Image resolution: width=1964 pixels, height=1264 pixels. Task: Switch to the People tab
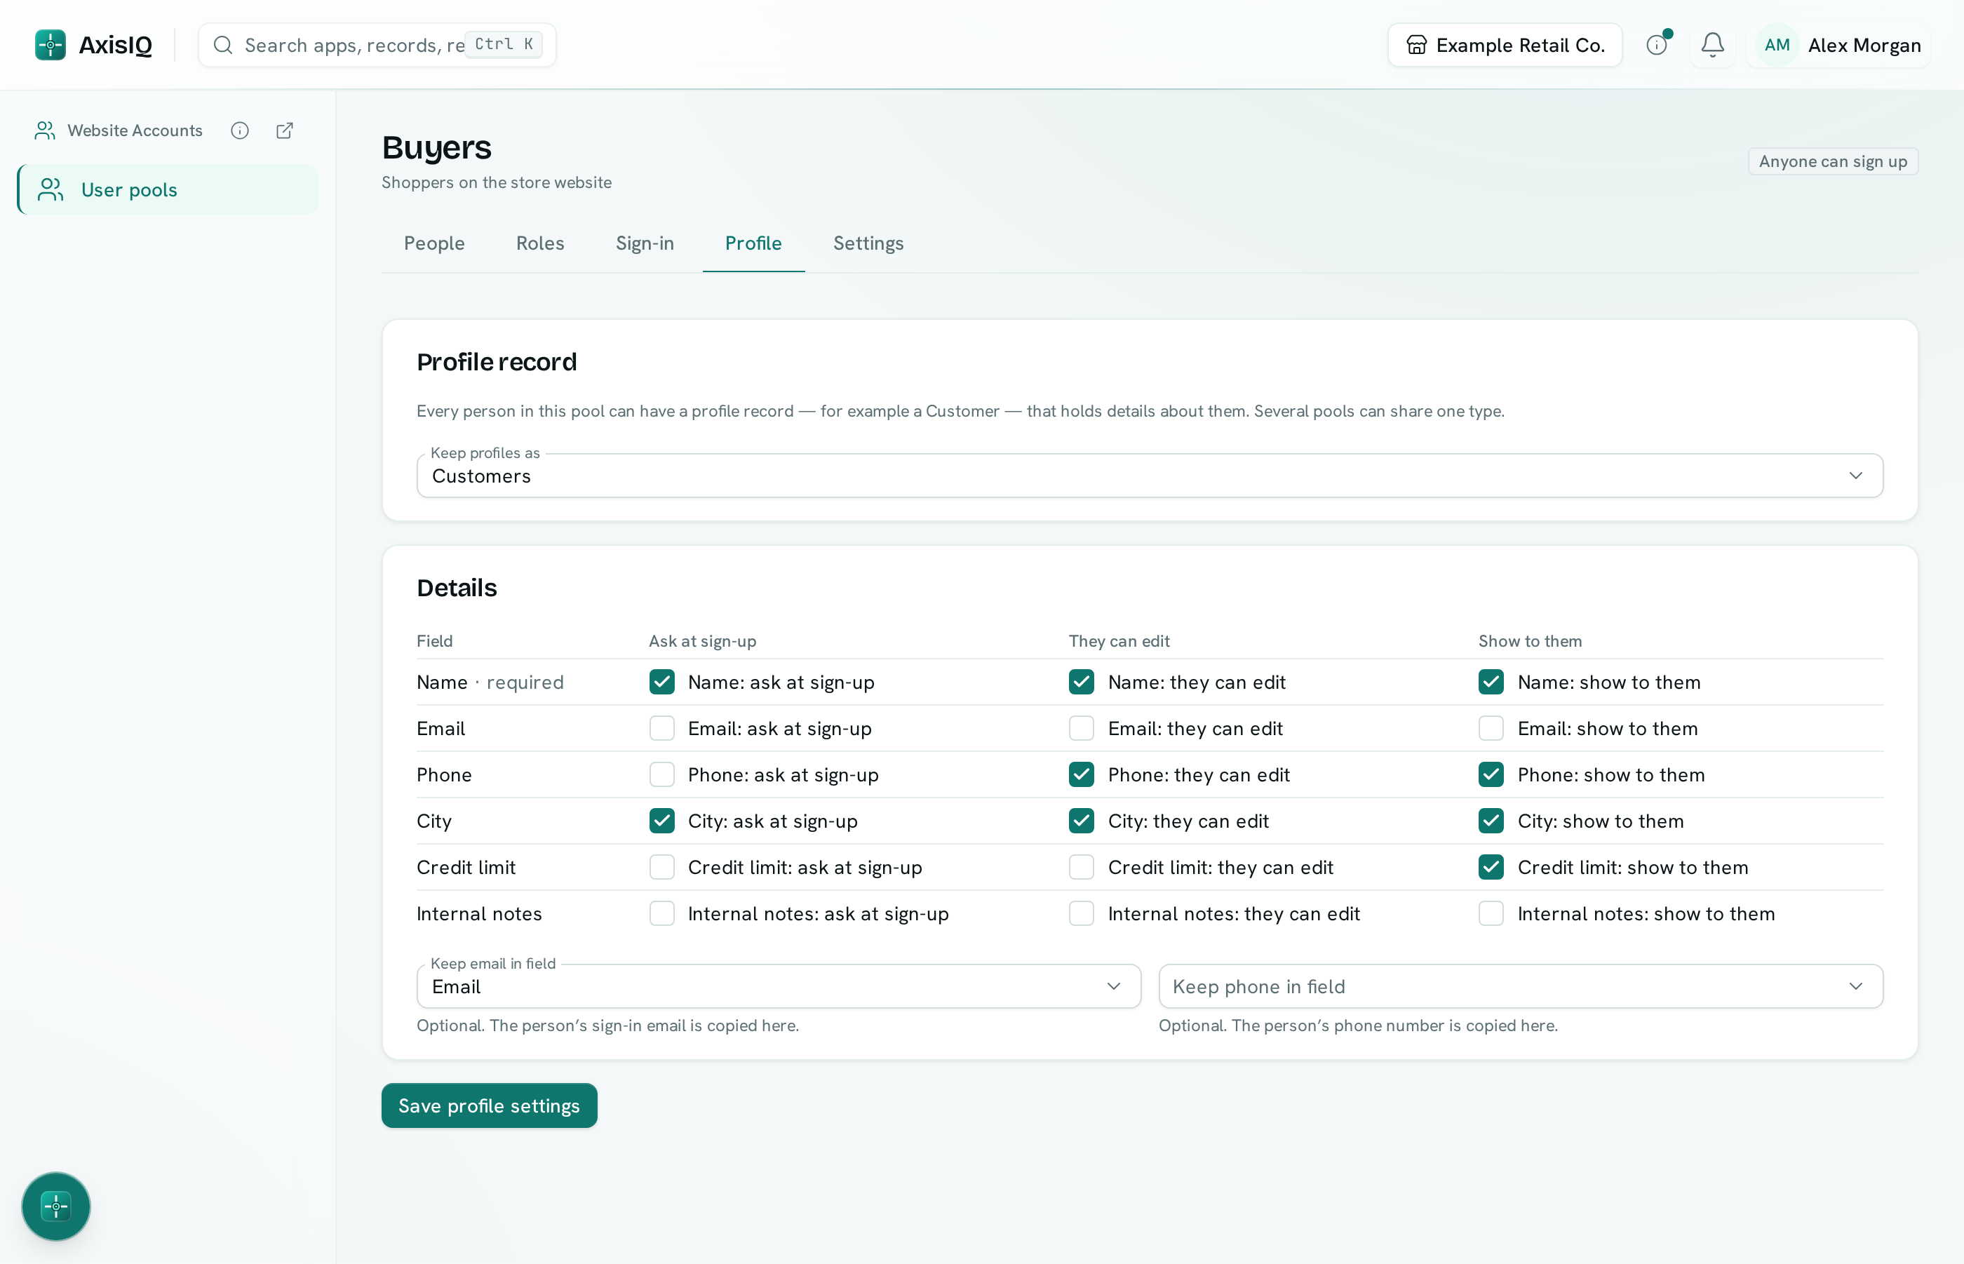(x=434, y=244)
